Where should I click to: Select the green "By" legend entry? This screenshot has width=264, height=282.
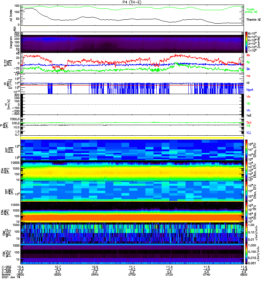click(248, 62)
